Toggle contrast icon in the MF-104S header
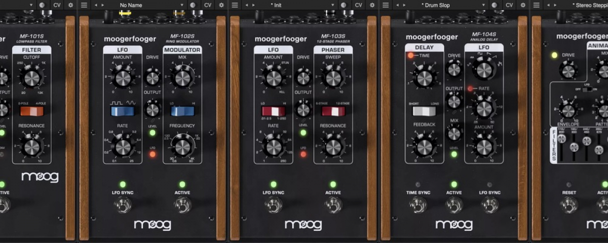608x243 pixels. [495, 5]
